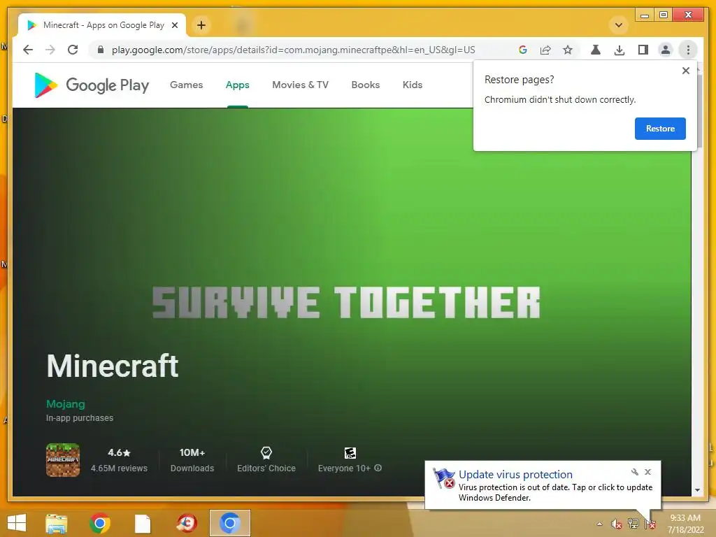The width and height of the screenshot is (716, 537).
Task: Go to the Books section
Action: 365,85
